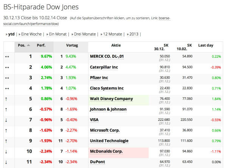Click the up-arrow trend icon for Walt Disney row

[x=8, y=99]
